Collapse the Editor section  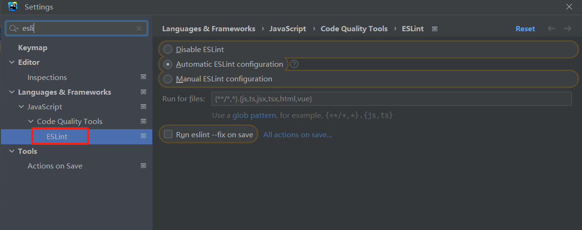12,62
